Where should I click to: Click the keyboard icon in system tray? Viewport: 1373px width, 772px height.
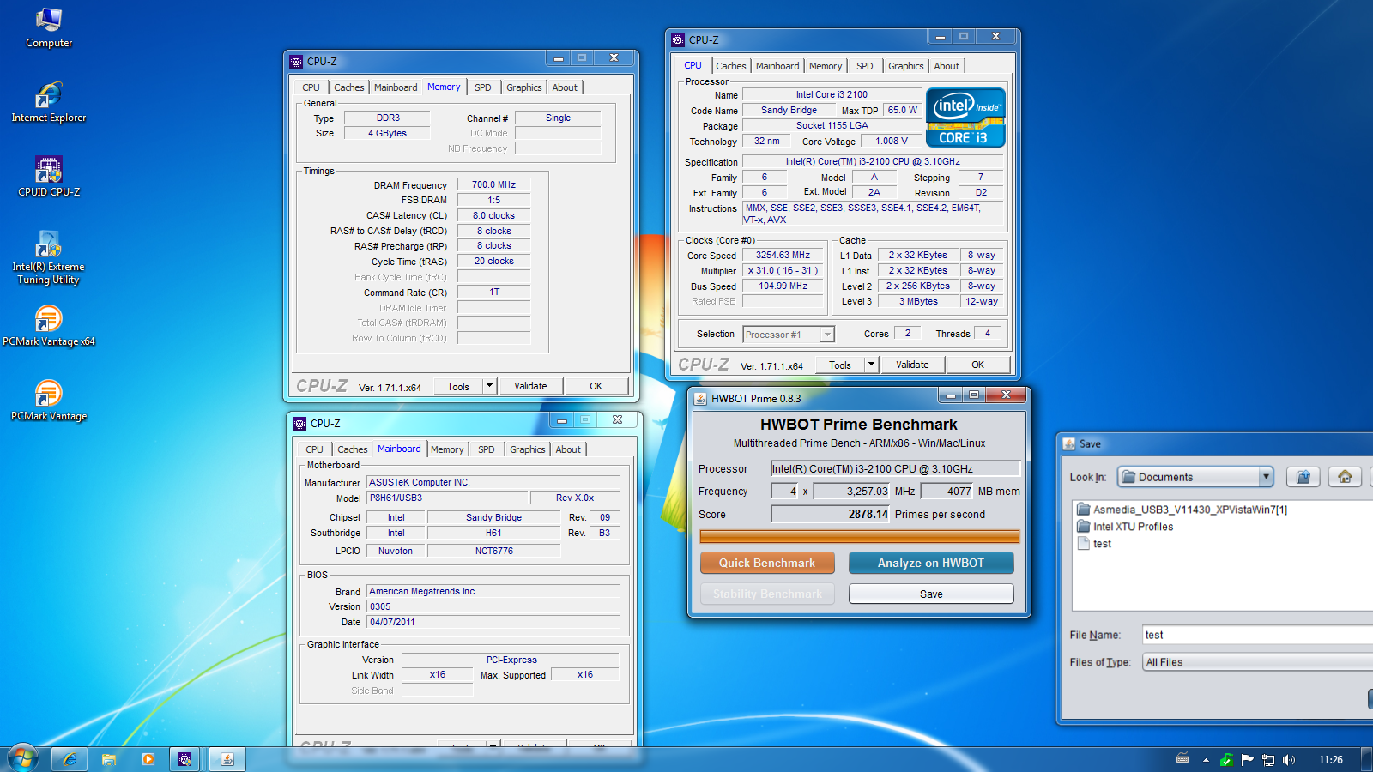click(1182, 759)
